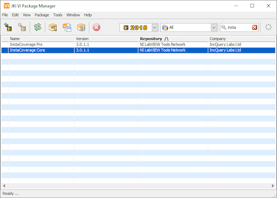This screenshot has width=277, height=198.
Task: Select the InstaCoverage Core package row
Action: (138, 50)
